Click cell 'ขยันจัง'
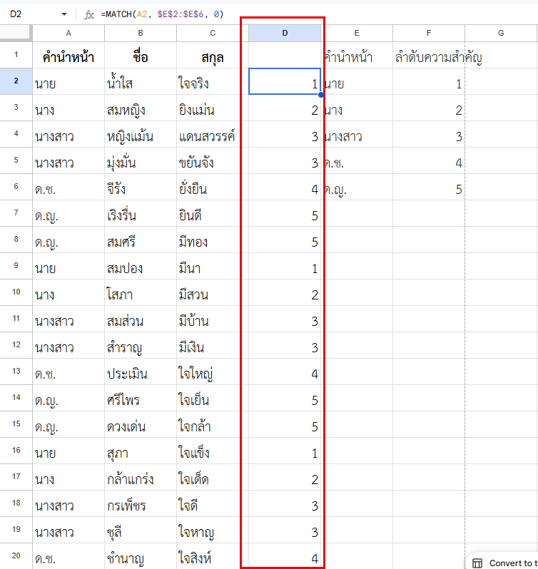The height and width of the screenshot is (569, 538). click(213, 160)
